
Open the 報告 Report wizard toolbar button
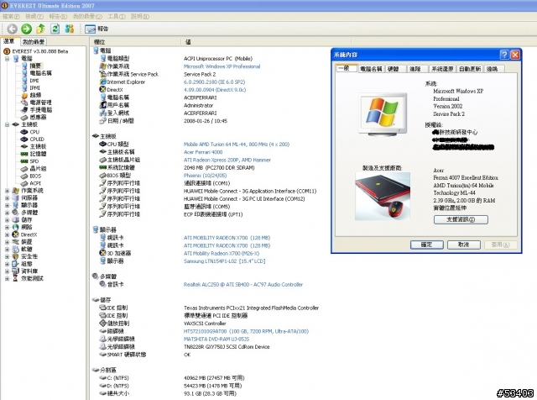96,29
